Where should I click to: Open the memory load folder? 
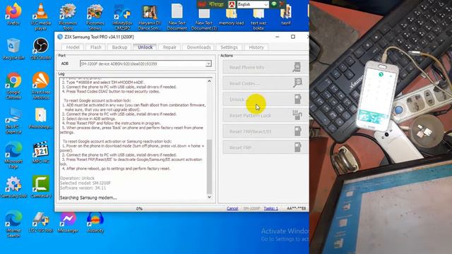[x=231, y=17]
